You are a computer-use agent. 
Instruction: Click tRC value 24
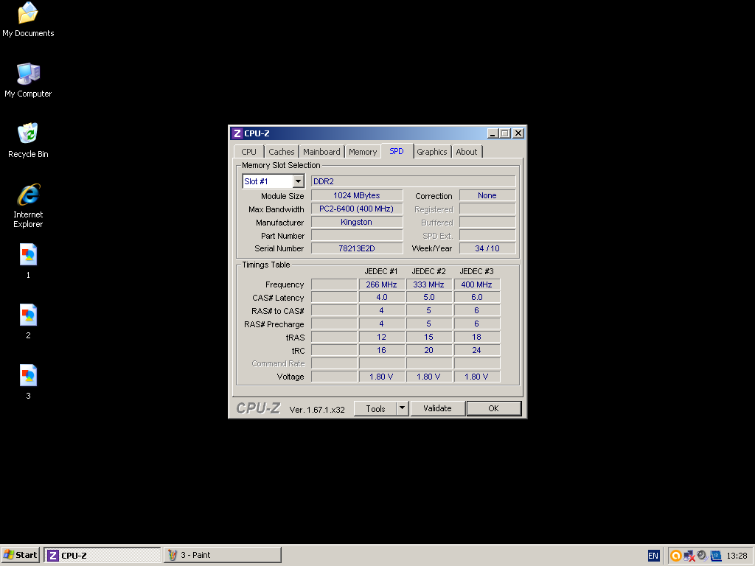(x=477, y=350)
